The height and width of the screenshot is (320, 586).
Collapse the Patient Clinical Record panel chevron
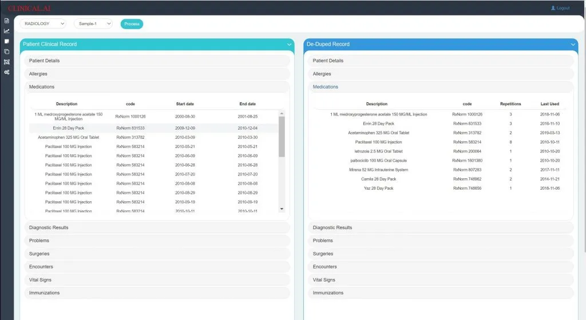pos(289,45)
